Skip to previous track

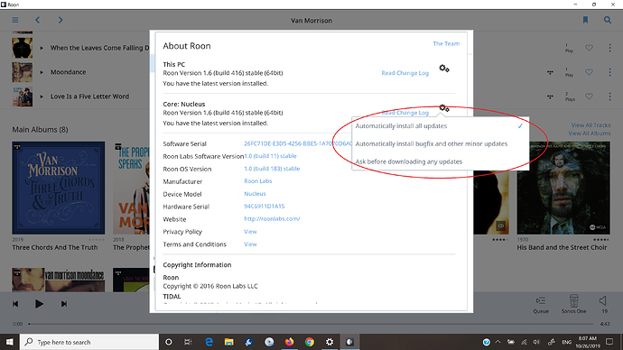(15, 304)
